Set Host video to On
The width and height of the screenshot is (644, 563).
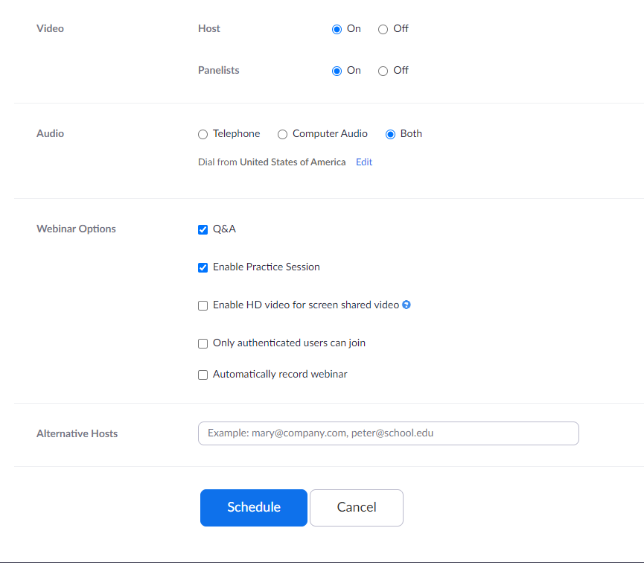(337, 30)
